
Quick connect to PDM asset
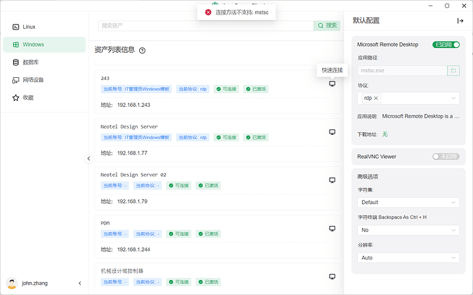point(332,229)
